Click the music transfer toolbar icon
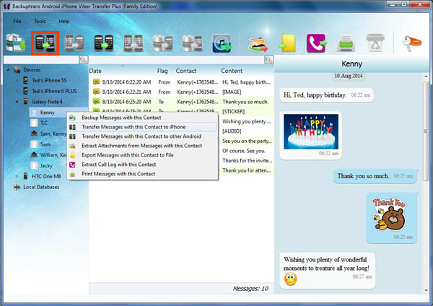Image resolution: width=433 pixels, height=306 pixels. tap(222, 43)
